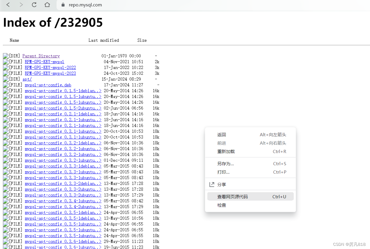Click the browser back arrow icon
This screenshot has width=370, height=249.
pos(8,5)
